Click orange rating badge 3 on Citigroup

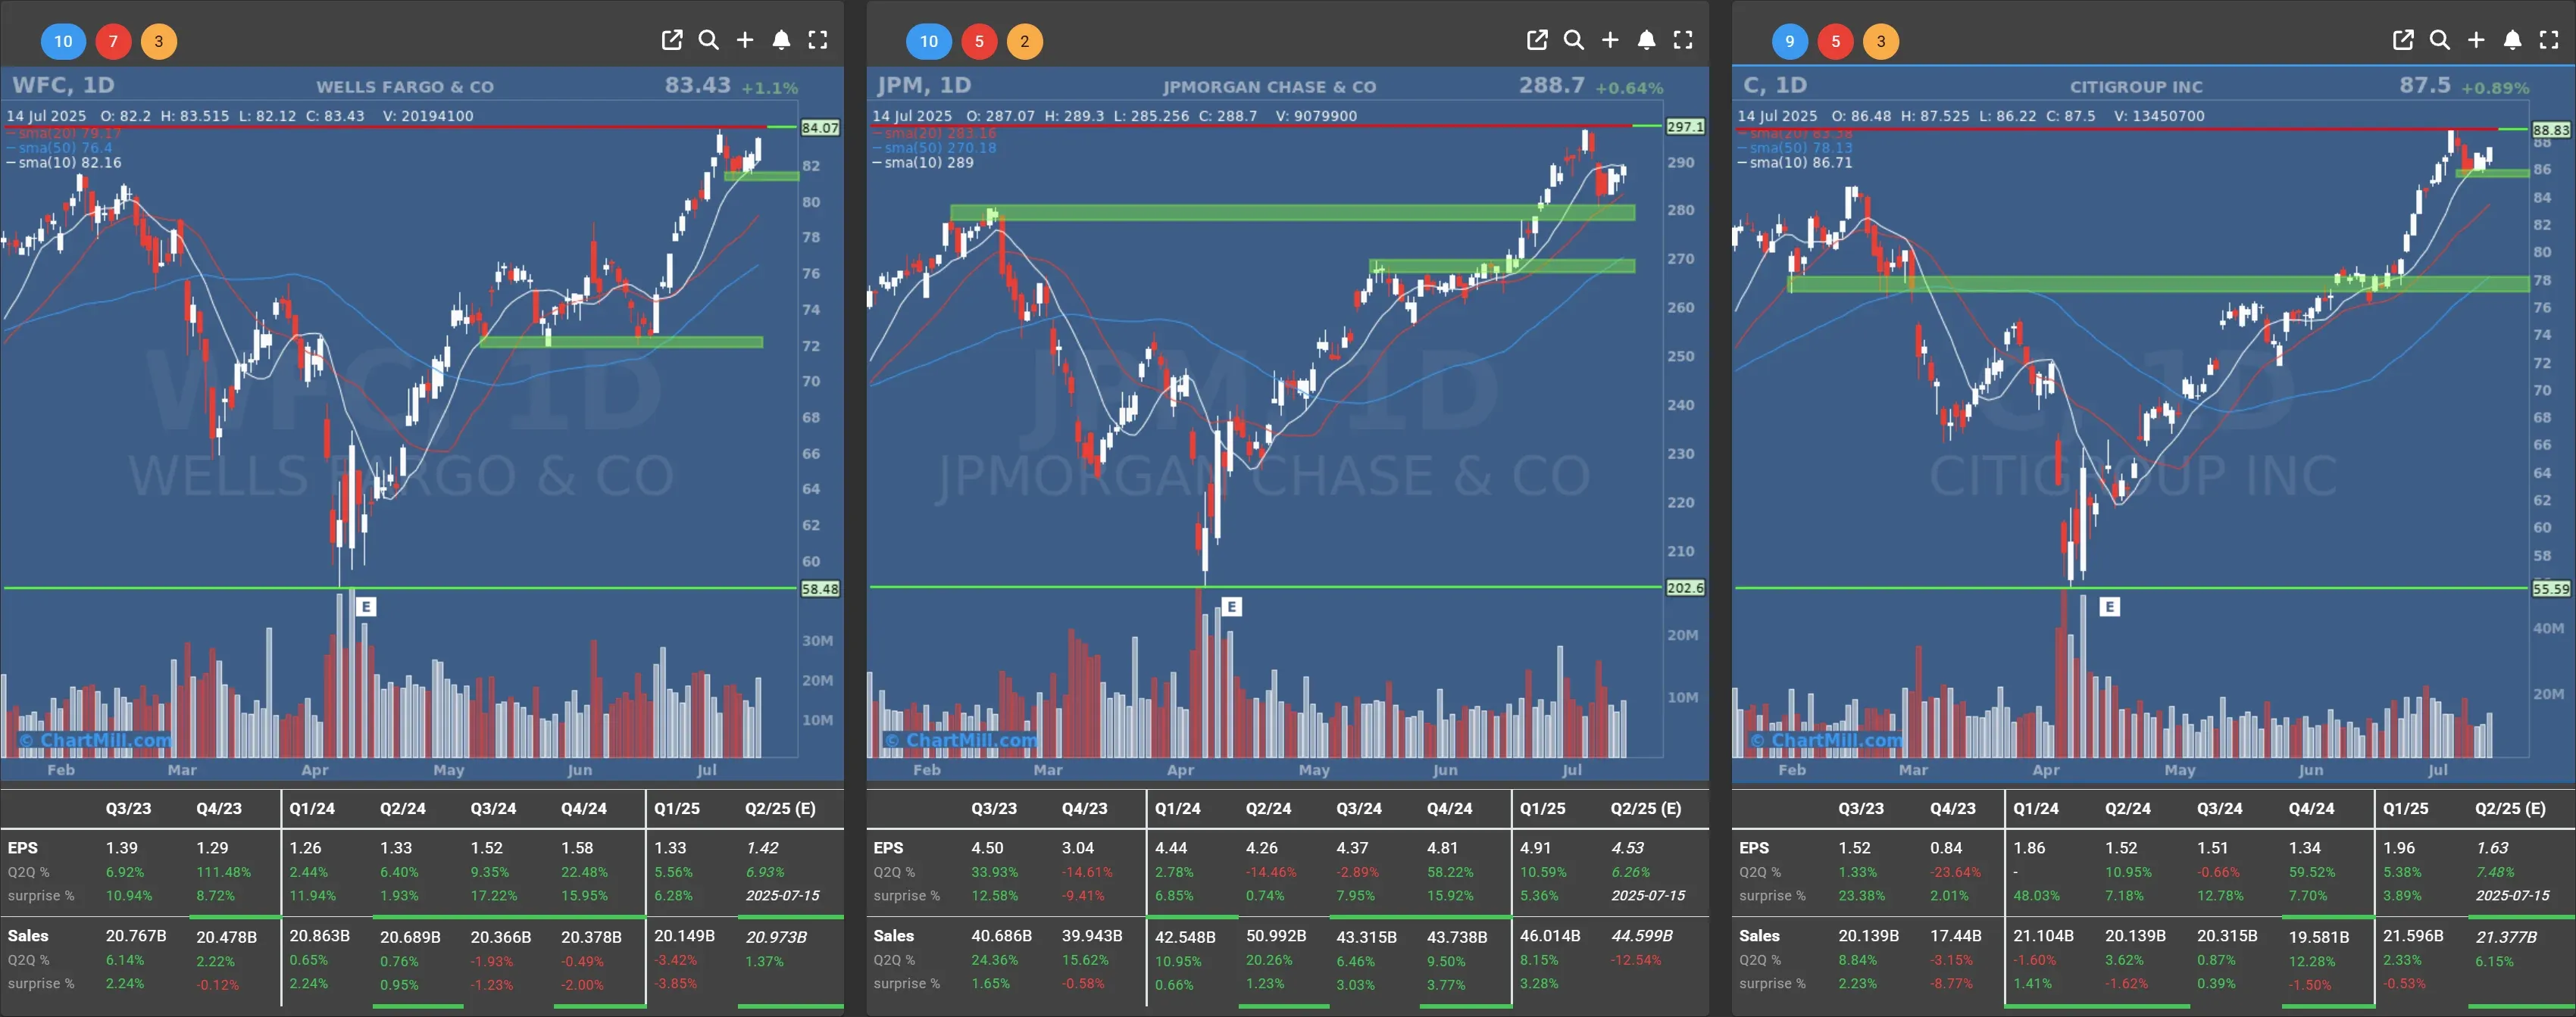[x=1881, y=41]
